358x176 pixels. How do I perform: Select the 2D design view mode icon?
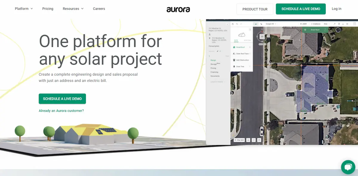pyautogui.click(x=256, y=24)
